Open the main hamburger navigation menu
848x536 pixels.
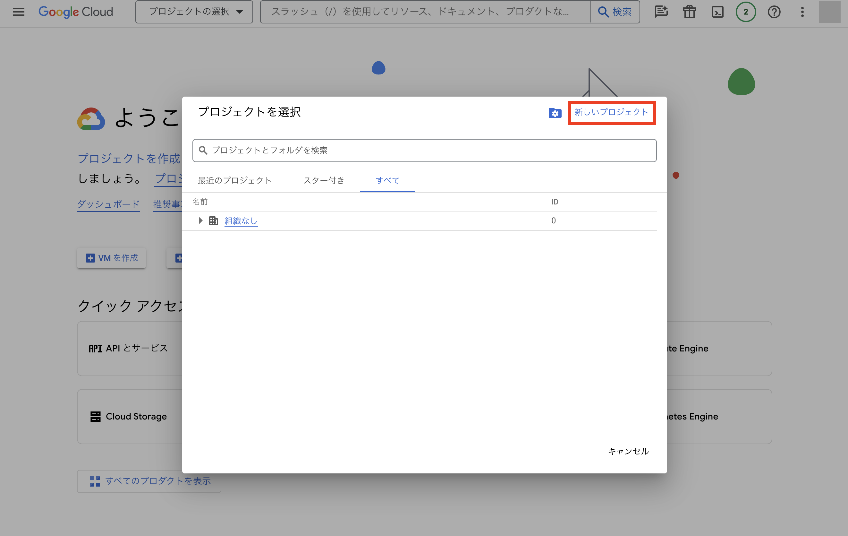(18, 12)
